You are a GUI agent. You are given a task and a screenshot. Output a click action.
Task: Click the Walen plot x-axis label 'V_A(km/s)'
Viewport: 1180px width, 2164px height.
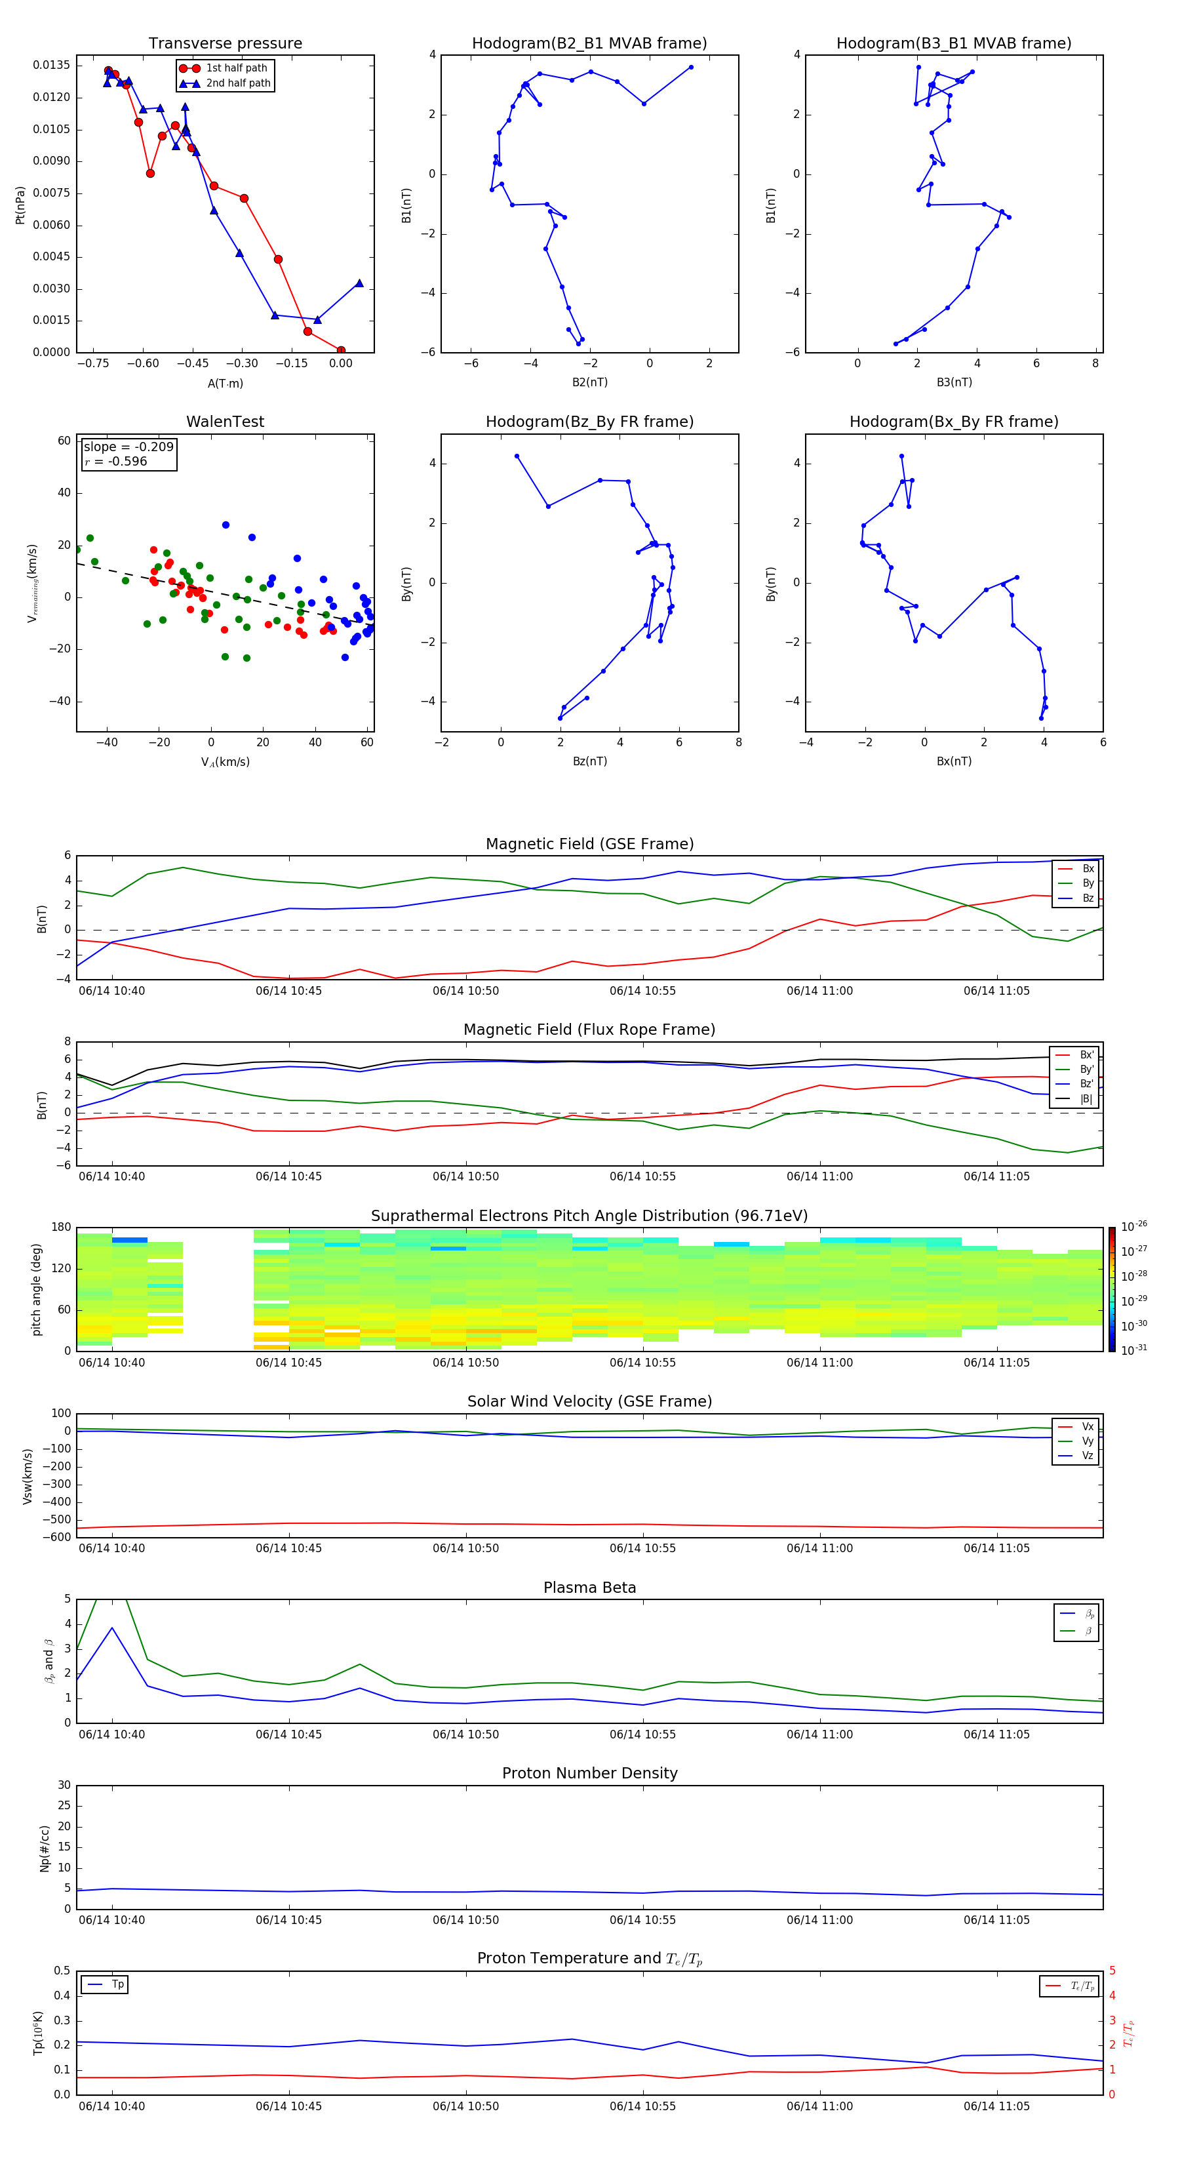click(225, 762)
